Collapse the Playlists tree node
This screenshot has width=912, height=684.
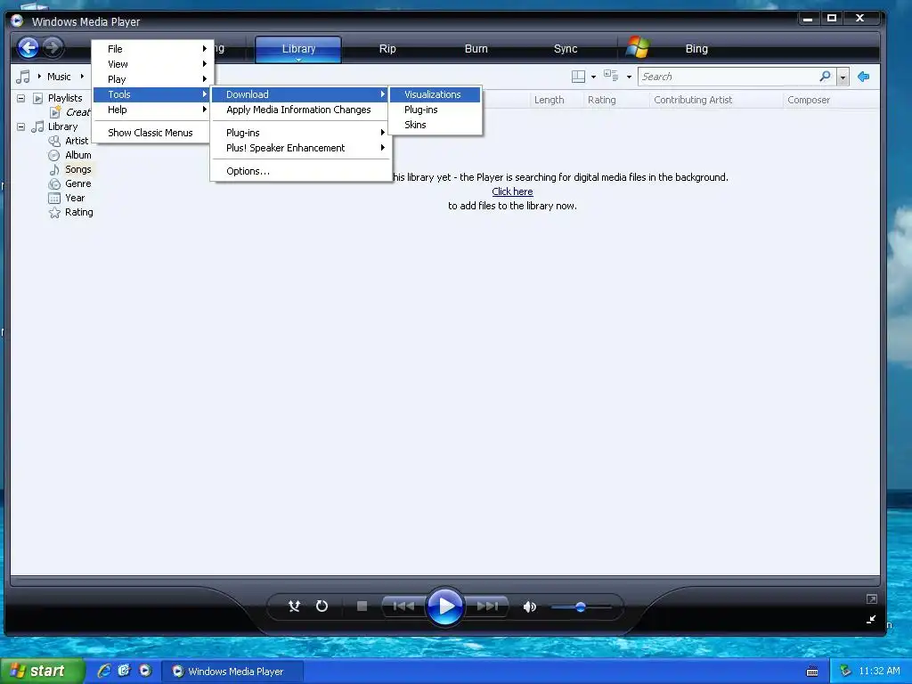[21, 98]
